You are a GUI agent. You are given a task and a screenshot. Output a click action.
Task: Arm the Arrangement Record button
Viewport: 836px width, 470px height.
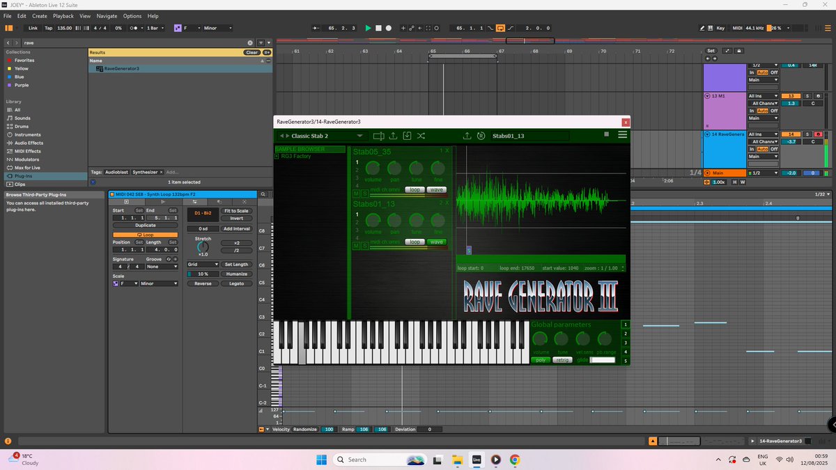389,28
